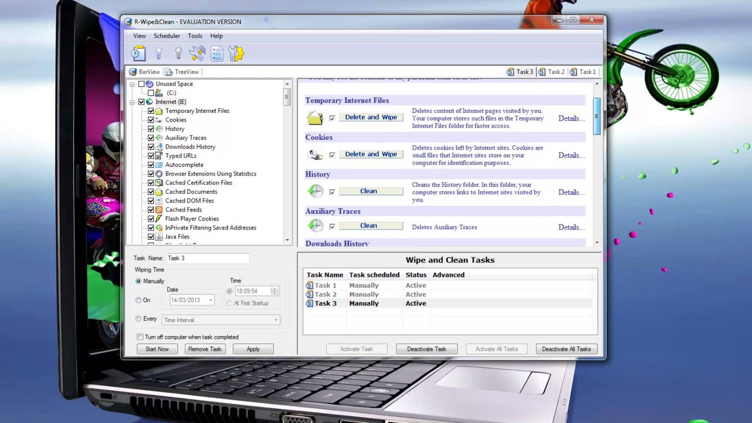The image size is (752, 423).
Task: Collapse the Unused Space tree node
Action: (133, 84)
